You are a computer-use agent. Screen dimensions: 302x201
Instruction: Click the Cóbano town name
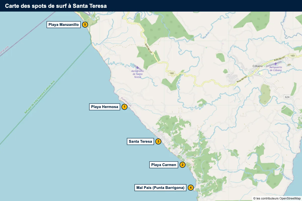coord(257,66)
